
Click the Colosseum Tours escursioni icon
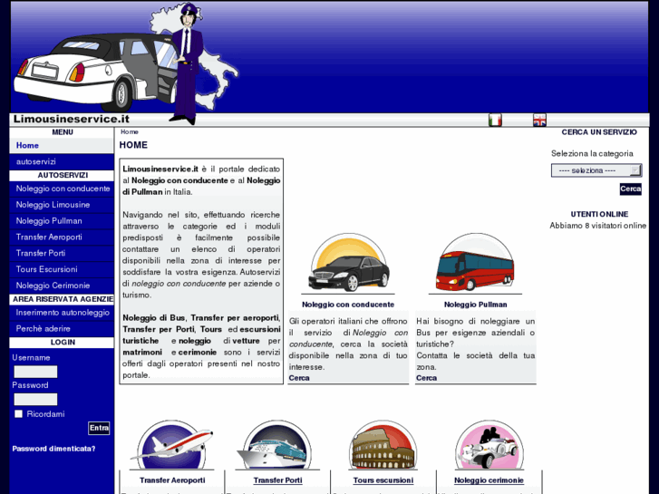pos(383,445)
